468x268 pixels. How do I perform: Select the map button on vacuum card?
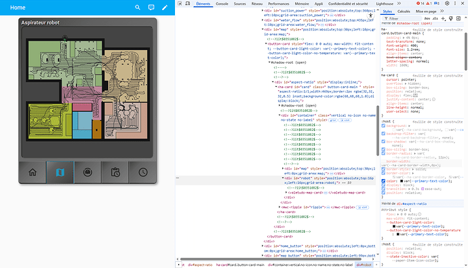tap(60, 172)
